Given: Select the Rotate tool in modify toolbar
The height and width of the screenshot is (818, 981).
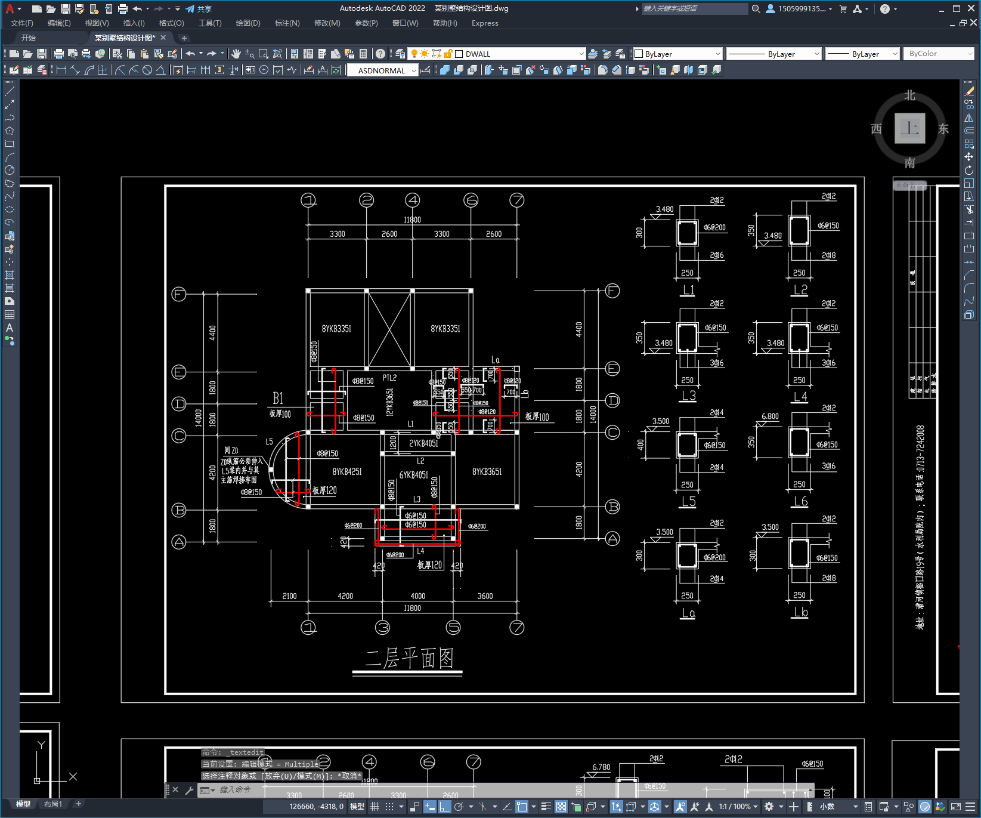Looking at the screenshot, I should point(969,170).
